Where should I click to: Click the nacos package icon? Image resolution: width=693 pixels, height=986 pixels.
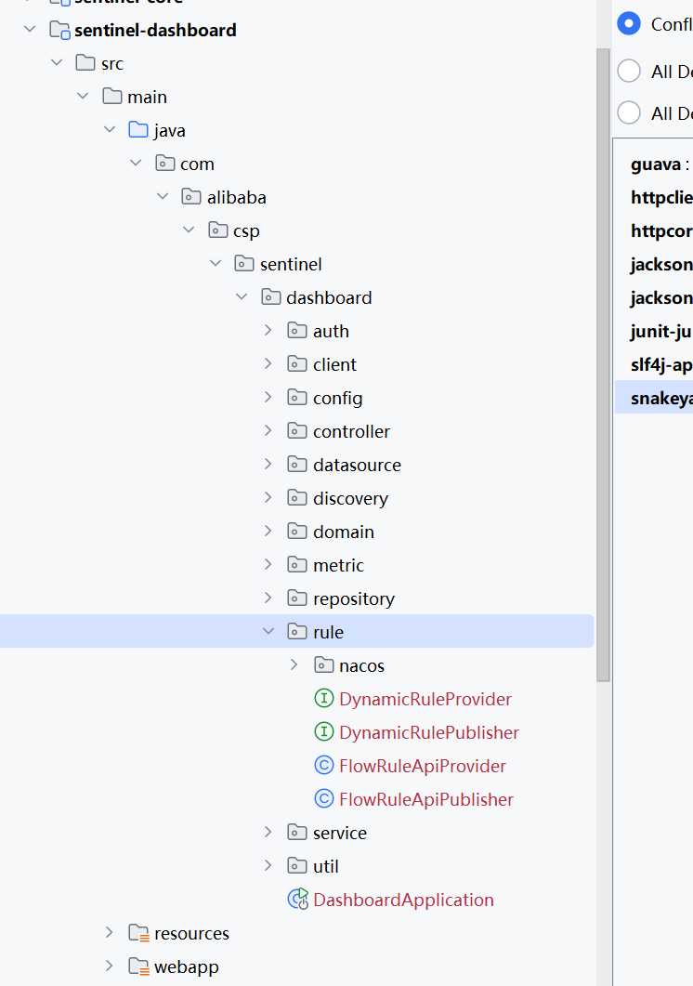tap(323, 664)
